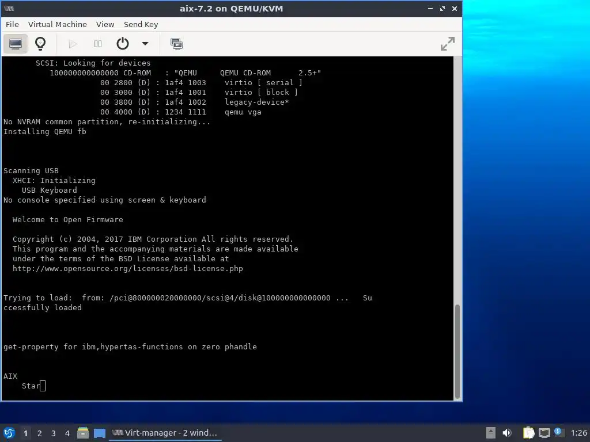Open the View menu

point(105,24)
